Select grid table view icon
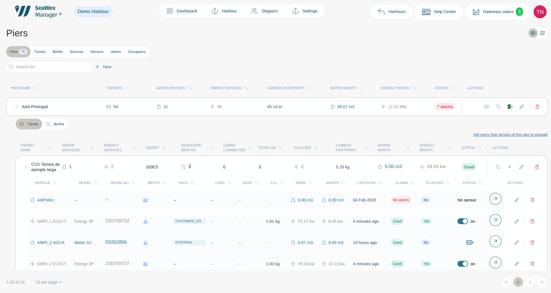This screenshot has width=551, height=293. click(x=533, y=33)
